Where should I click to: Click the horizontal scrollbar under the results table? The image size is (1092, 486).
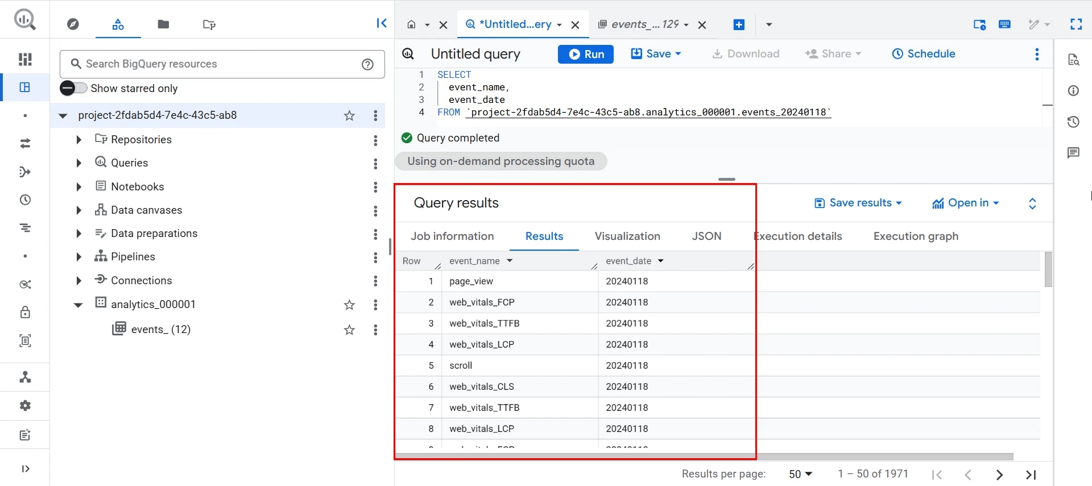coord(704,456)
